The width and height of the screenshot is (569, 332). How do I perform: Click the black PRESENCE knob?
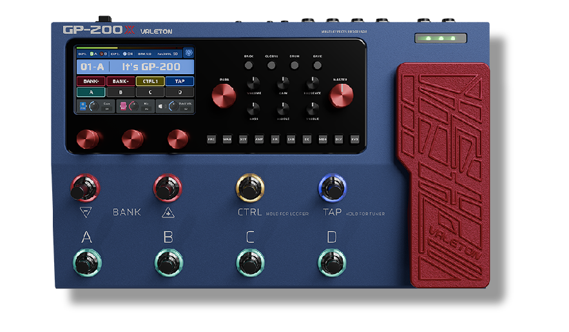312,83
